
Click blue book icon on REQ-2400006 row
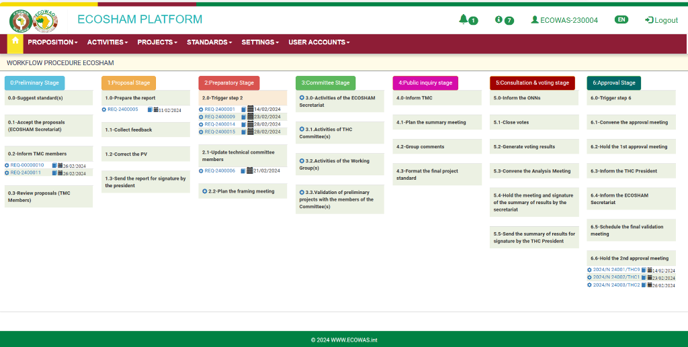click(243, 171)
